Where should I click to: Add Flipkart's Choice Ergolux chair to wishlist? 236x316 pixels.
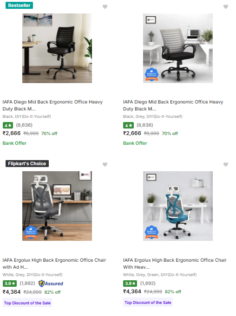[105, 164]
